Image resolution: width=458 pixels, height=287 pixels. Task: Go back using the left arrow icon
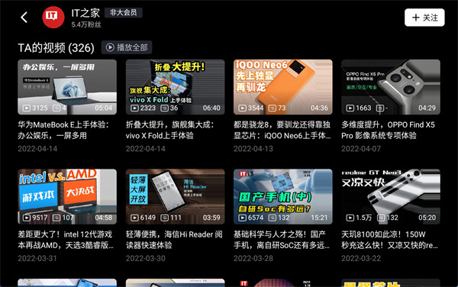pyautogui.click(x=24, y=18)
